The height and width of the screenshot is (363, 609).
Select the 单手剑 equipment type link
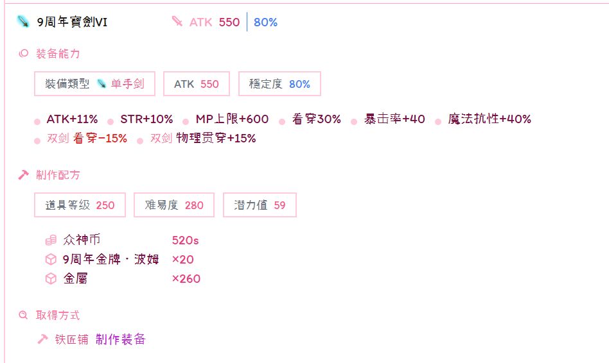pyautogui.click(x=127, y=84)
